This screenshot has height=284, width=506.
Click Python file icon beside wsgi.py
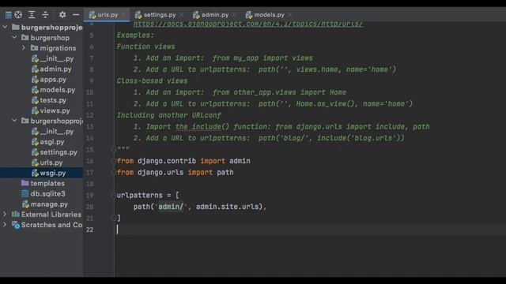(x=35, y=173)
